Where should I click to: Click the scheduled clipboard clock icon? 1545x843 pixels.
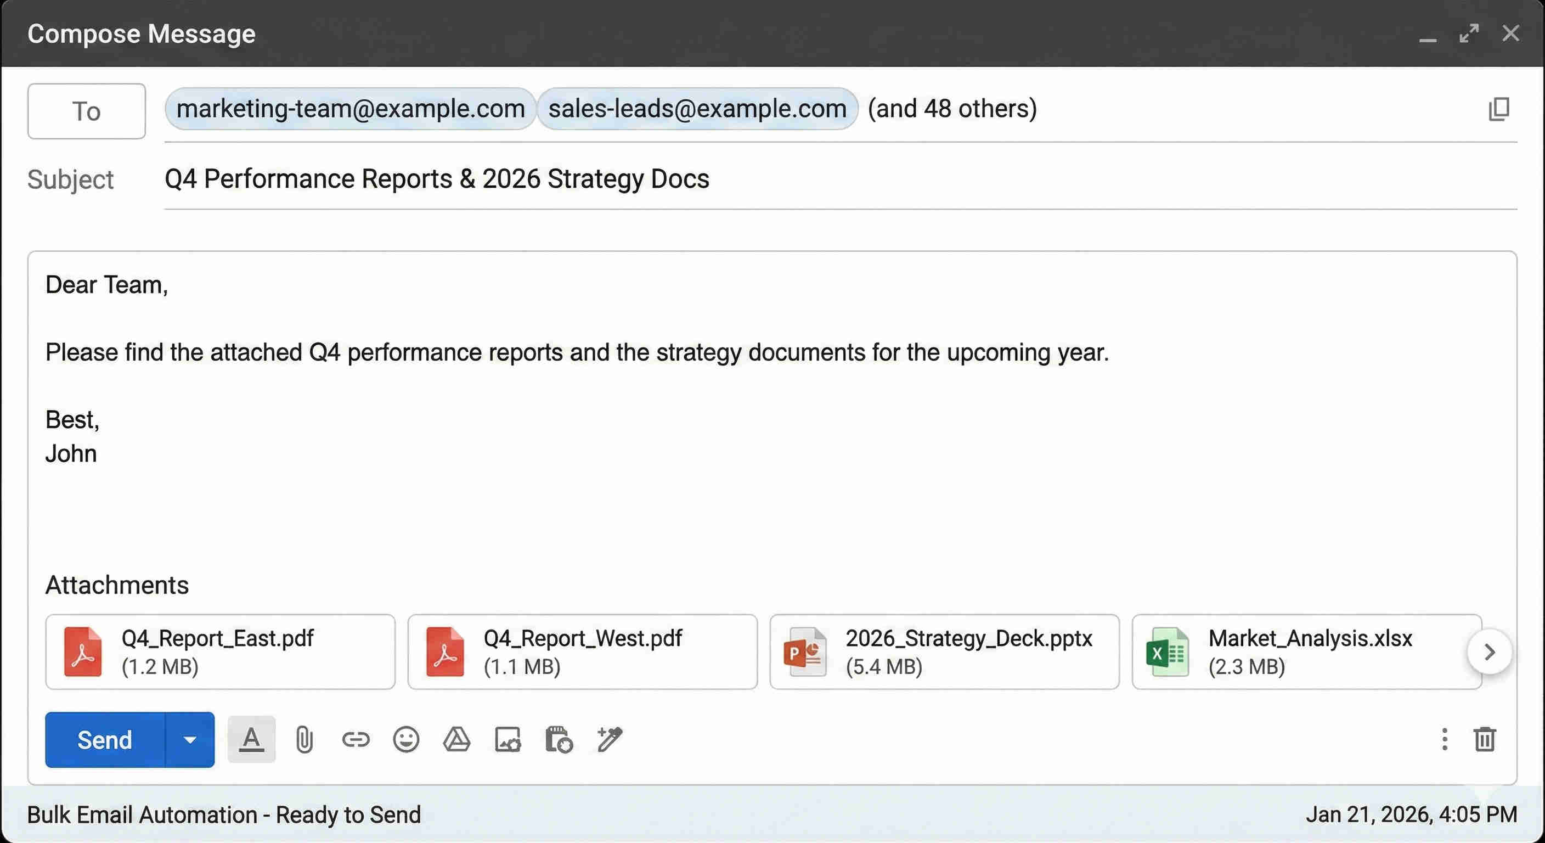559,739
